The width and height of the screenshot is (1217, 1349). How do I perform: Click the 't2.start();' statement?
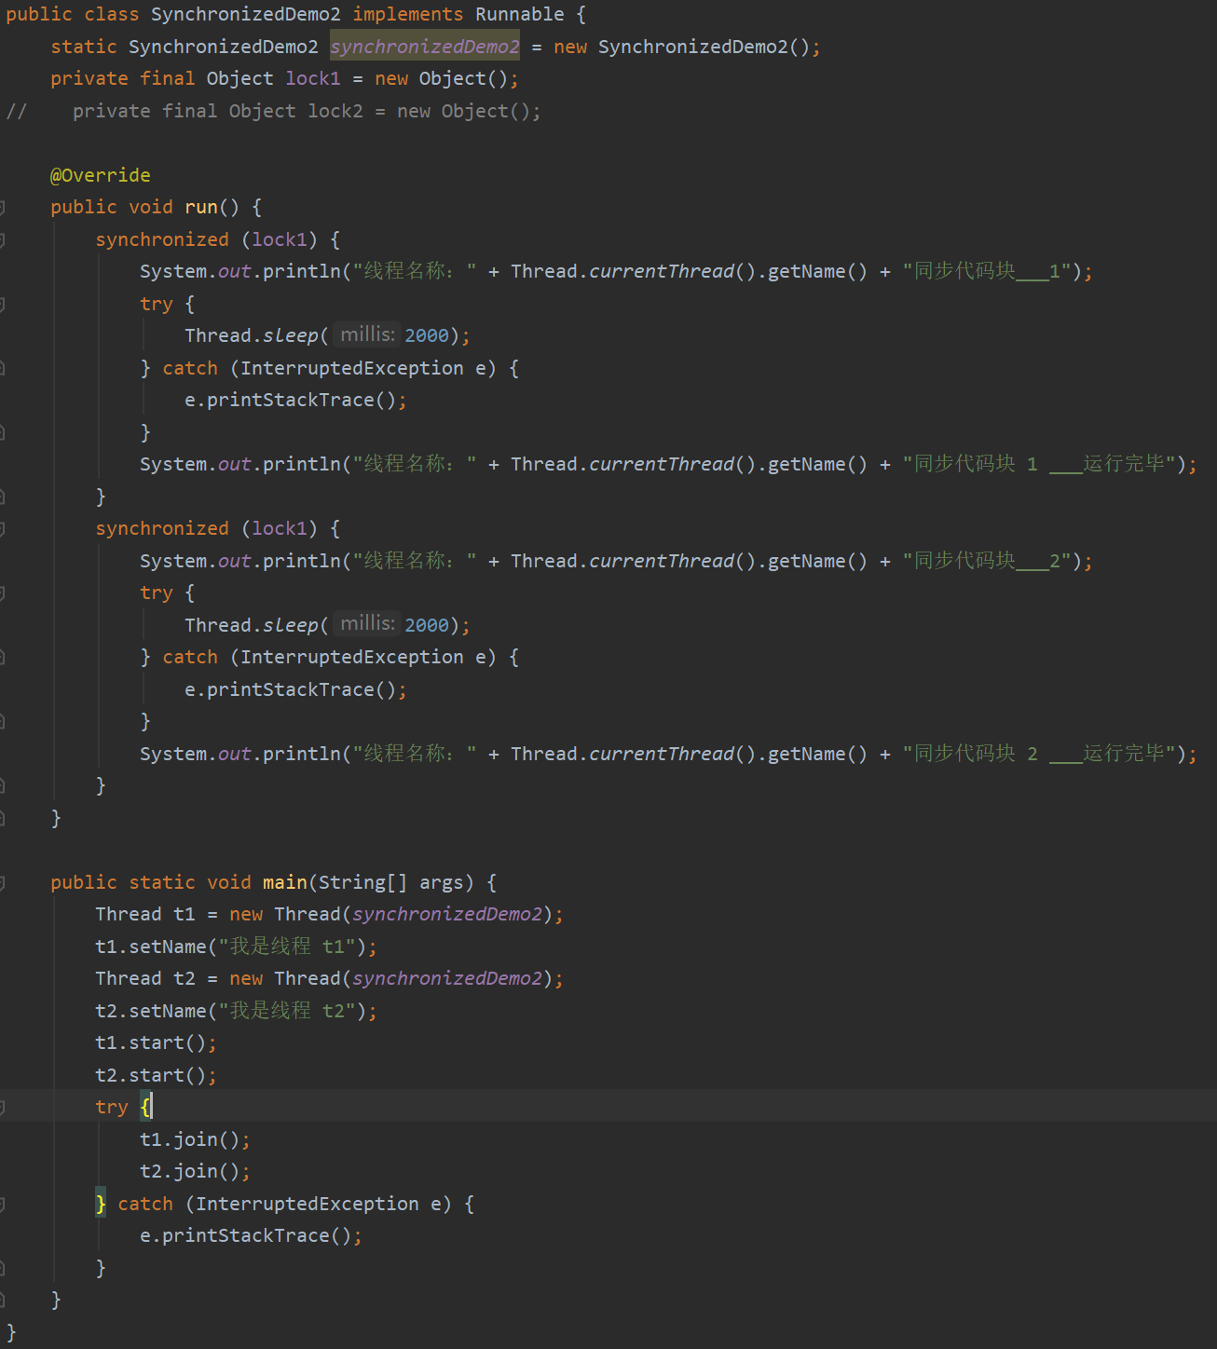click(x=156, y=1075)
